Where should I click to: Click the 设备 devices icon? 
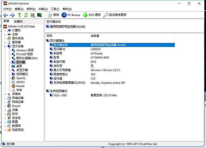point(9,110)
